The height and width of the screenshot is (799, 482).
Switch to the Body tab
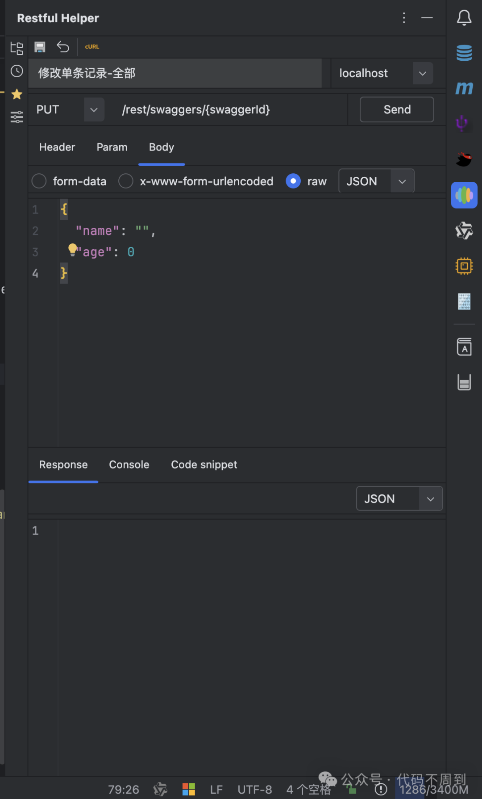pyautogui.click(x=162, y=147)
